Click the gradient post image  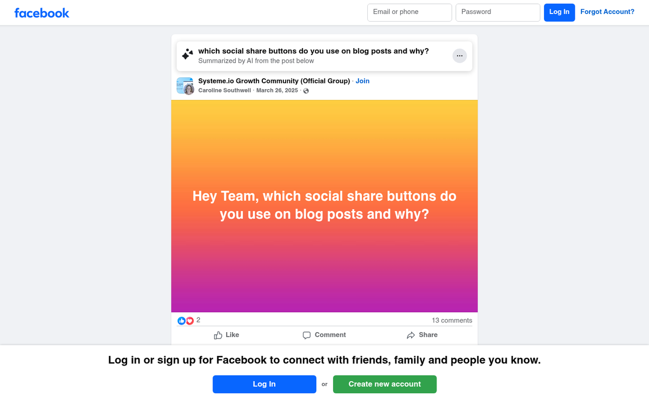324,205
